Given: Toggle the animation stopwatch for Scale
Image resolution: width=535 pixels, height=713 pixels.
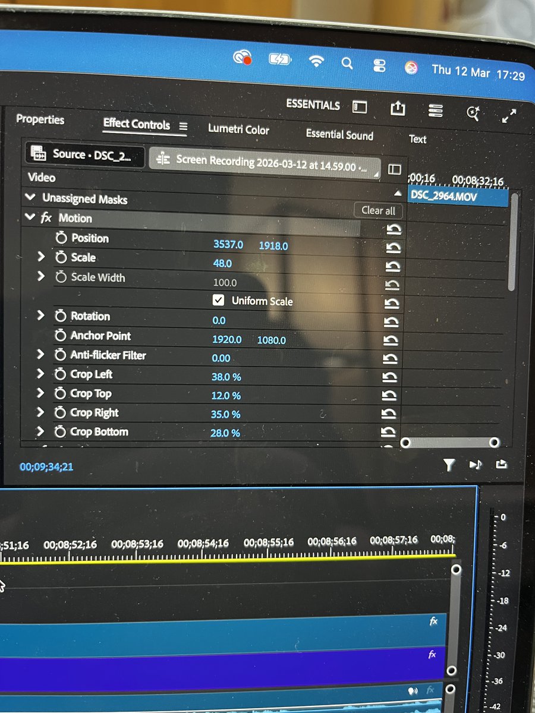Looking at the screenshot, I should point(62,258).
